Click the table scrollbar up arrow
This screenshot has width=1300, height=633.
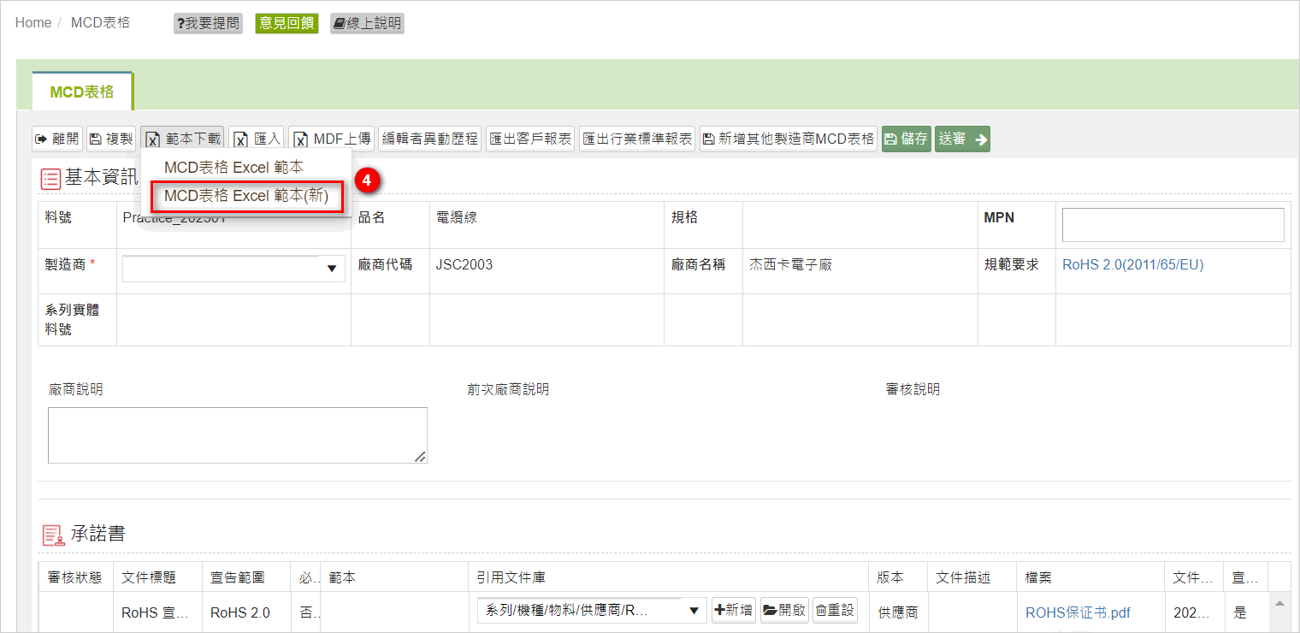point(1279,603)
